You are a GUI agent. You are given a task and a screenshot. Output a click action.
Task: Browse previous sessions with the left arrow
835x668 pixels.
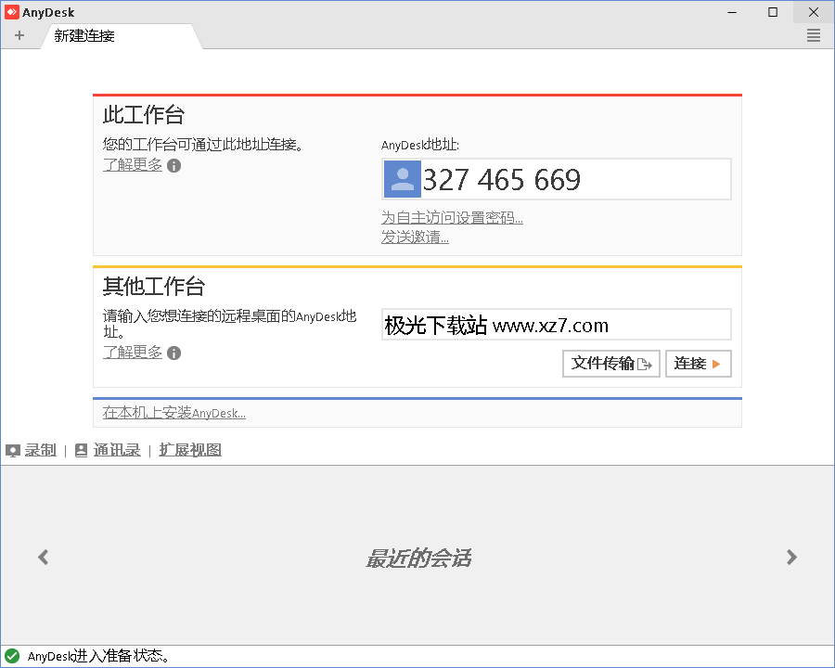coord(43,557)
